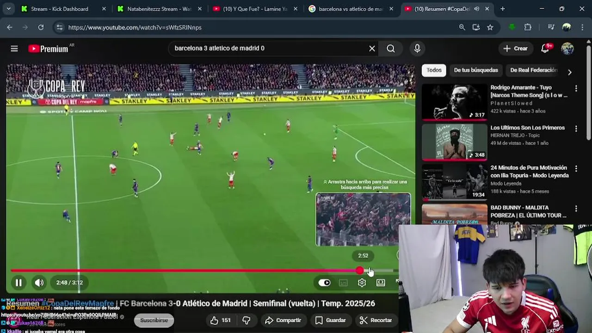Run search with the magnifier button
Image resolution: width=592 pixels, height=333 pixels.
391,49
